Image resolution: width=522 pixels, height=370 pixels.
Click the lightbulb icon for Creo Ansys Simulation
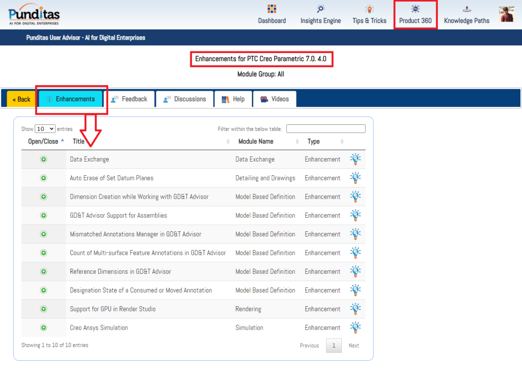[x=355, y=328]
